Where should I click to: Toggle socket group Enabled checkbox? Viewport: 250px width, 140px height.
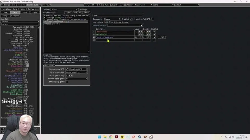click(131, 19)
